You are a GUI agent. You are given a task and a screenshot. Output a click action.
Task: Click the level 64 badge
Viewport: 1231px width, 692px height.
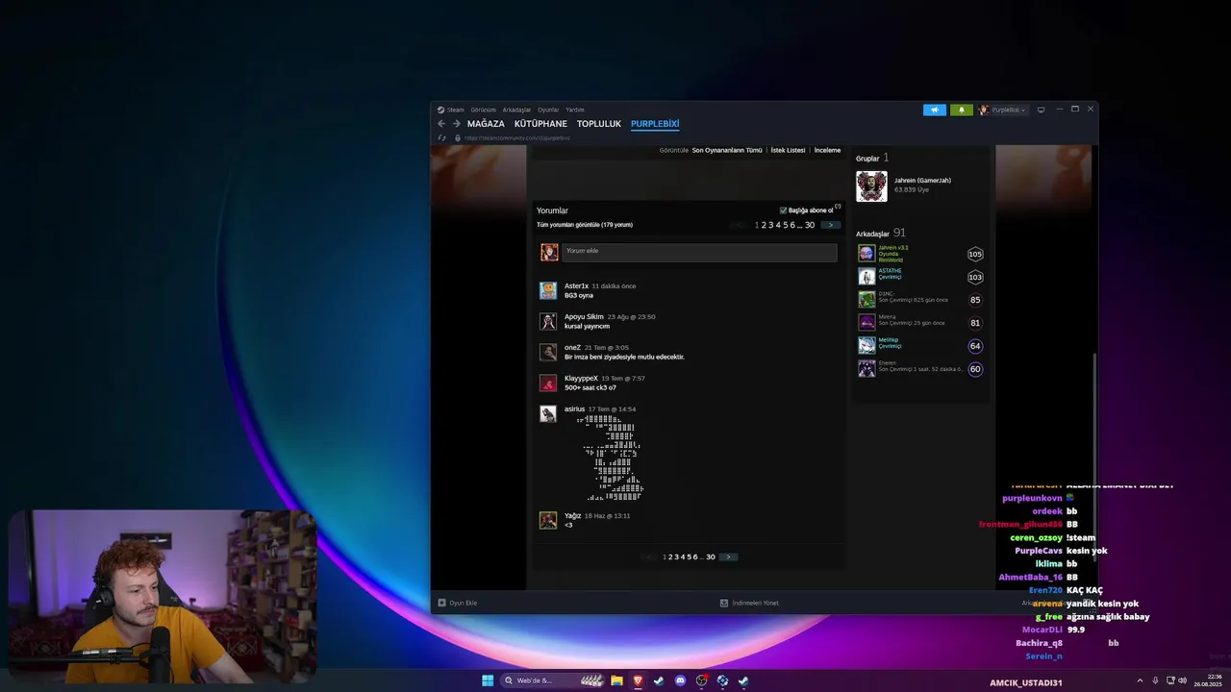pyautogui.click(x=975, y=346)
